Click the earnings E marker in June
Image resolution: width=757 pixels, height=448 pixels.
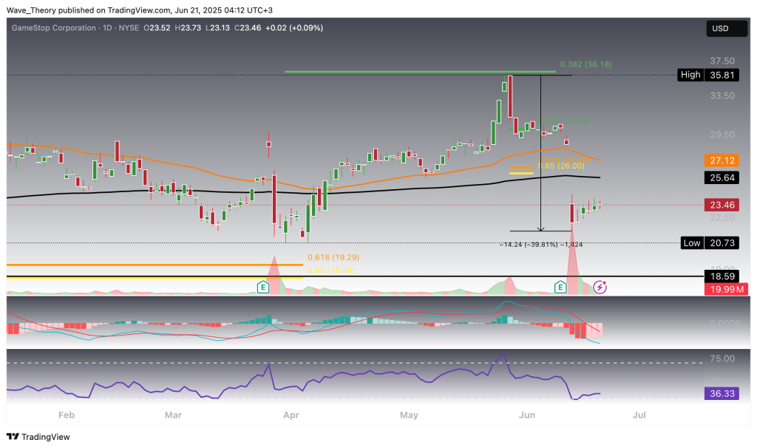coord(560,288)
